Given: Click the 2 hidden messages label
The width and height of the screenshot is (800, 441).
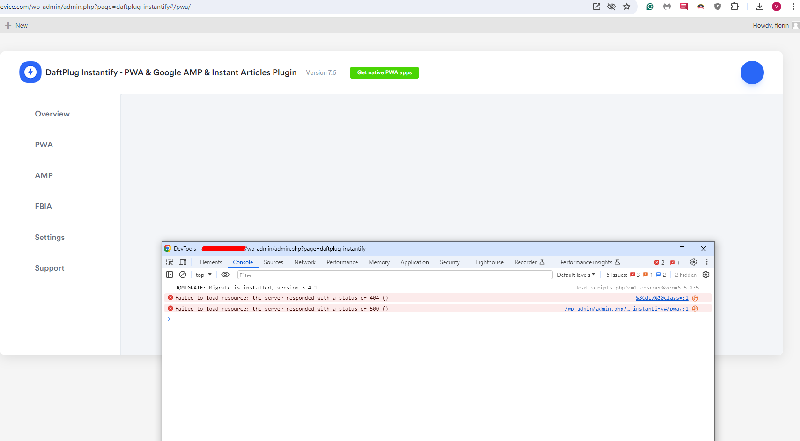Looking at the screenshot, I should point(686,275).
